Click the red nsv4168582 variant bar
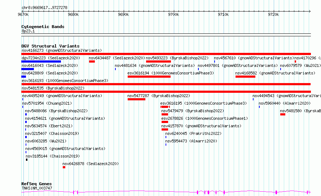 pos(245,77)
